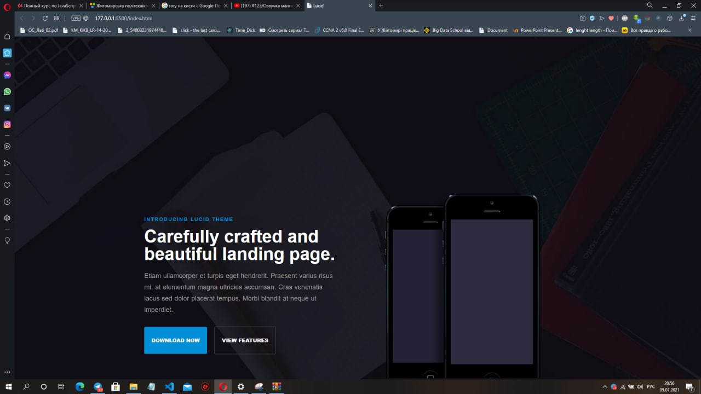This screenshot has height=394, width=701.
Task: Open the downloads icon in toolbar
Action: pyautogui.click(x=682, y=18)
